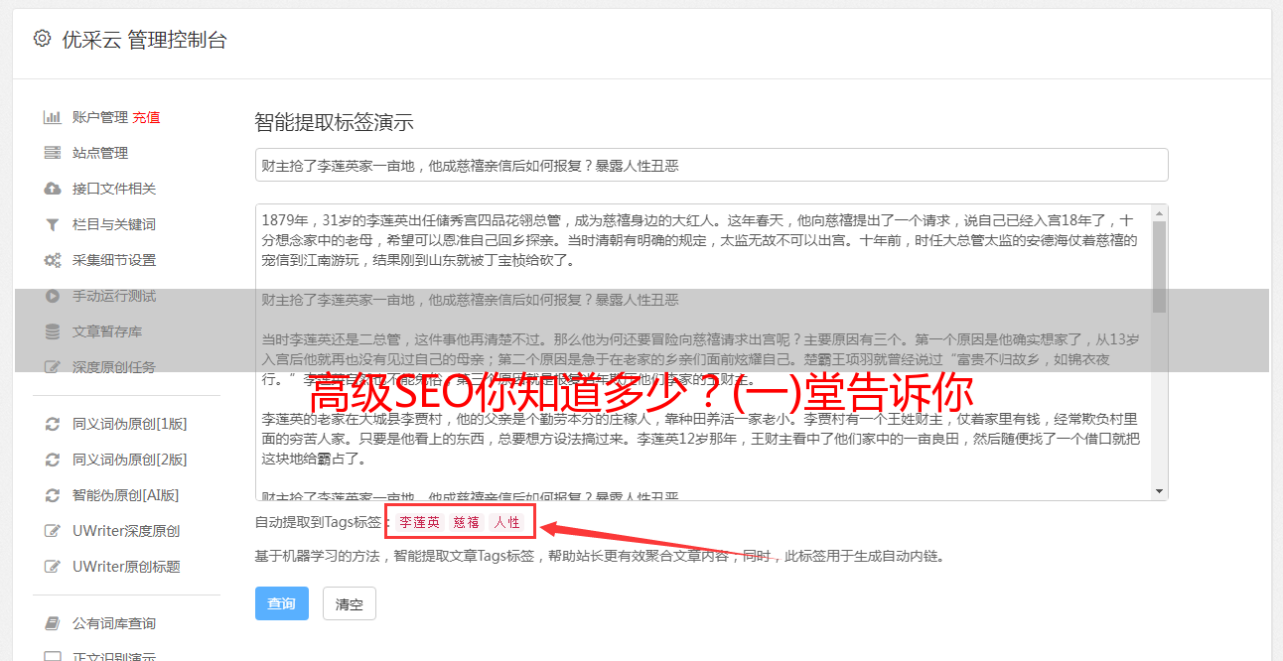This screenshot has height=661, width=1283.
Task: Open 栏目与关键词 in the sidebar
Action: (114, 224)
